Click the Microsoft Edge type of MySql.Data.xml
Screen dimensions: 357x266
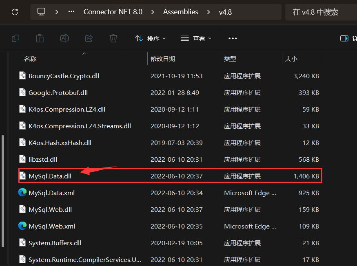coord(250,193)
